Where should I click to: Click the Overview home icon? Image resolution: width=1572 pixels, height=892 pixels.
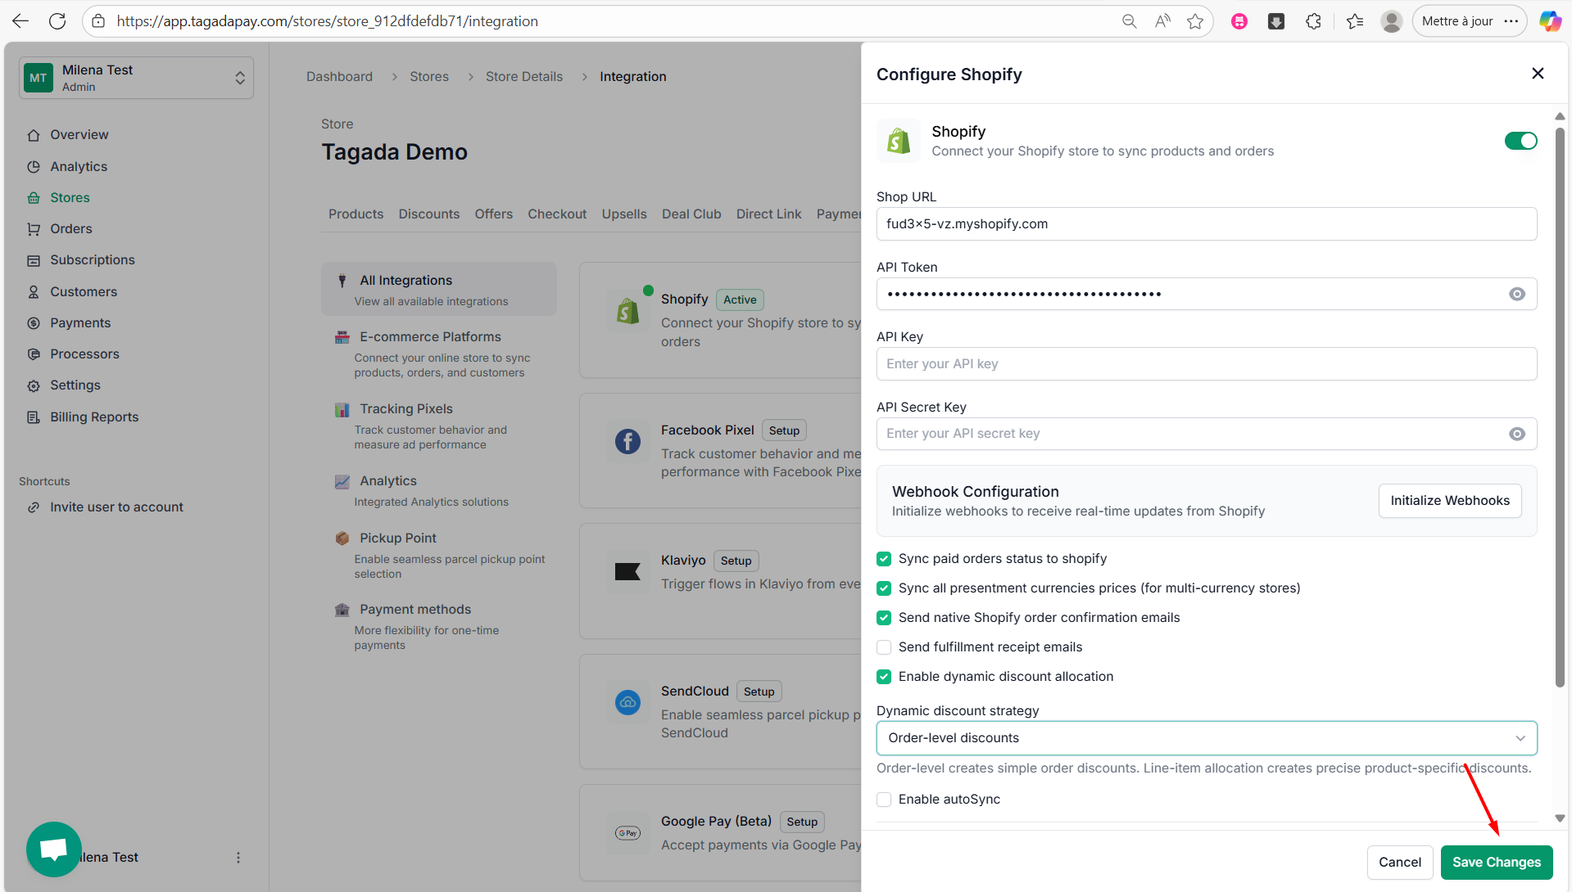pos(34,135)
